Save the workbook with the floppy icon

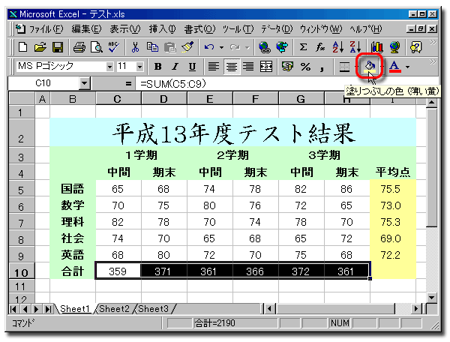58,46
